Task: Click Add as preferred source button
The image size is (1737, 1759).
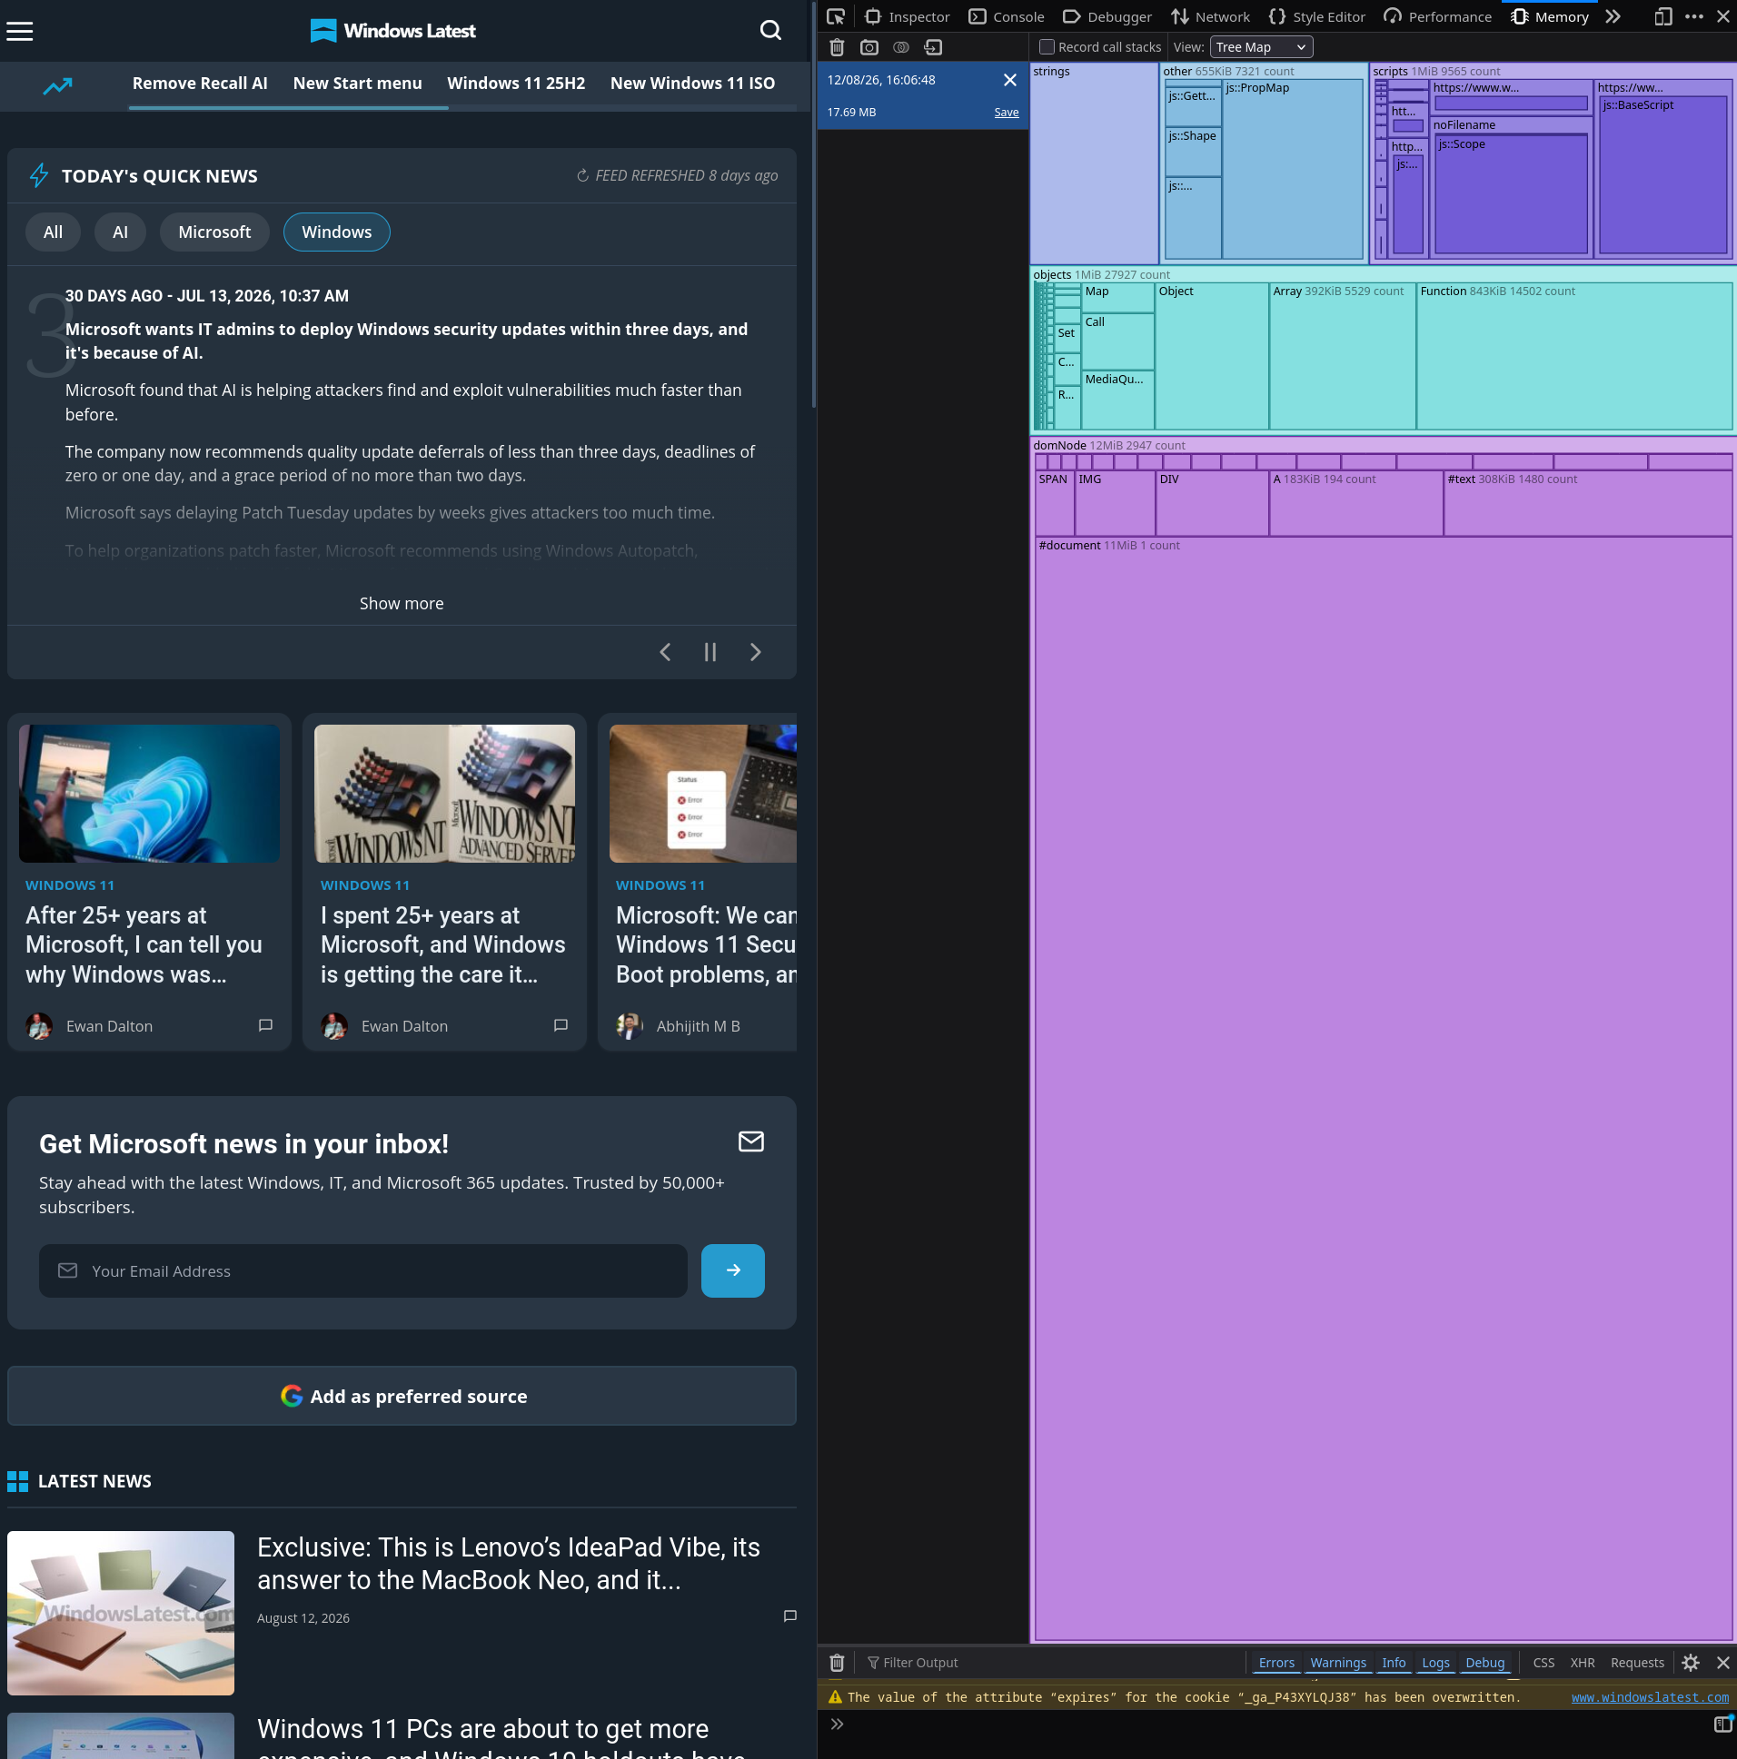Action: tap(402, 1396)
